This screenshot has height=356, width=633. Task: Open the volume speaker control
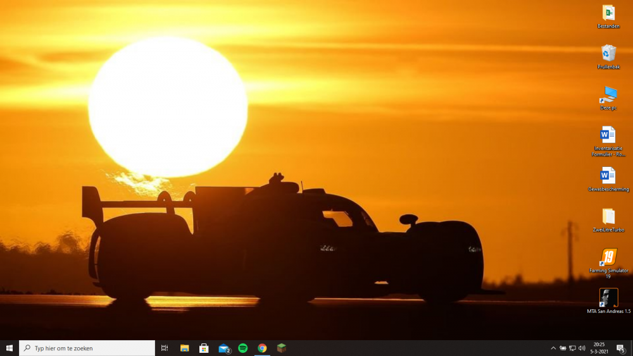[582, 348]
